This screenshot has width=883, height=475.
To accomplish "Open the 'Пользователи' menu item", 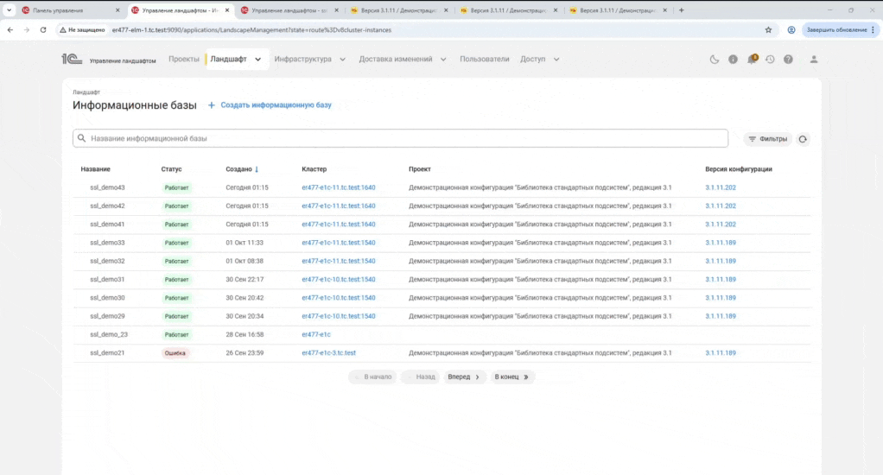I will click(x=485, y=59).
